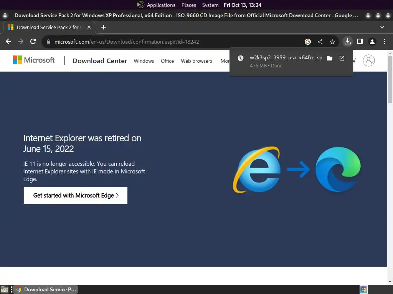The height and width of the screenshot is (294, 393).
Task: Click the show desktop icon in taskbar
Action: (x=5, y=289)
